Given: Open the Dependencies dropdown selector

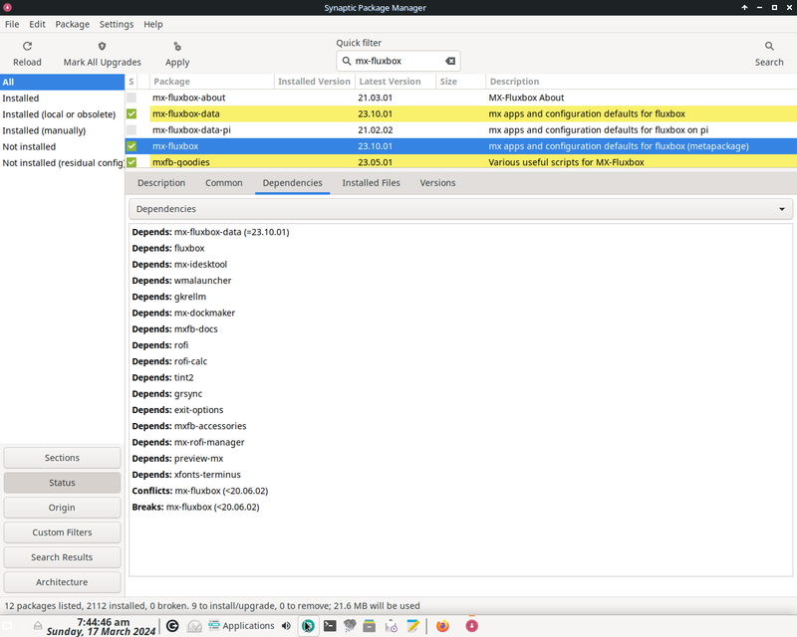Looking at the screenshot, I should click(460, 209).
